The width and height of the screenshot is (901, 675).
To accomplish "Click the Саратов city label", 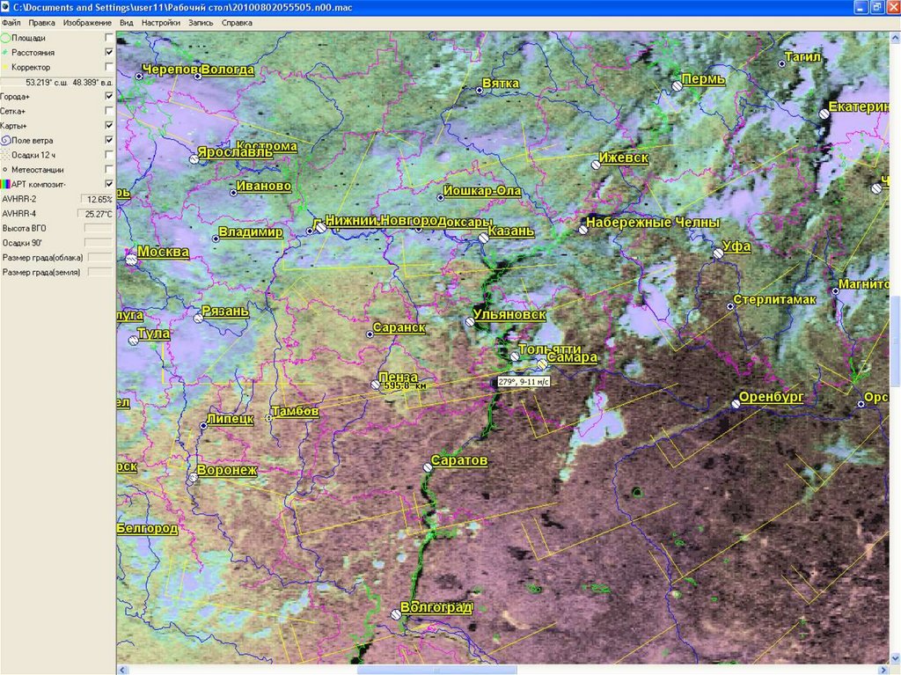I will [x=458, y=461].
